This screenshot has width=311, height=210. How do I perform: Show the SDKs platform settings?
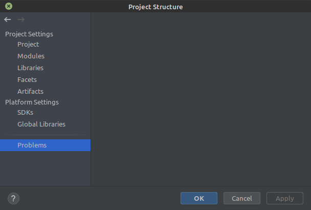(25, 113)
